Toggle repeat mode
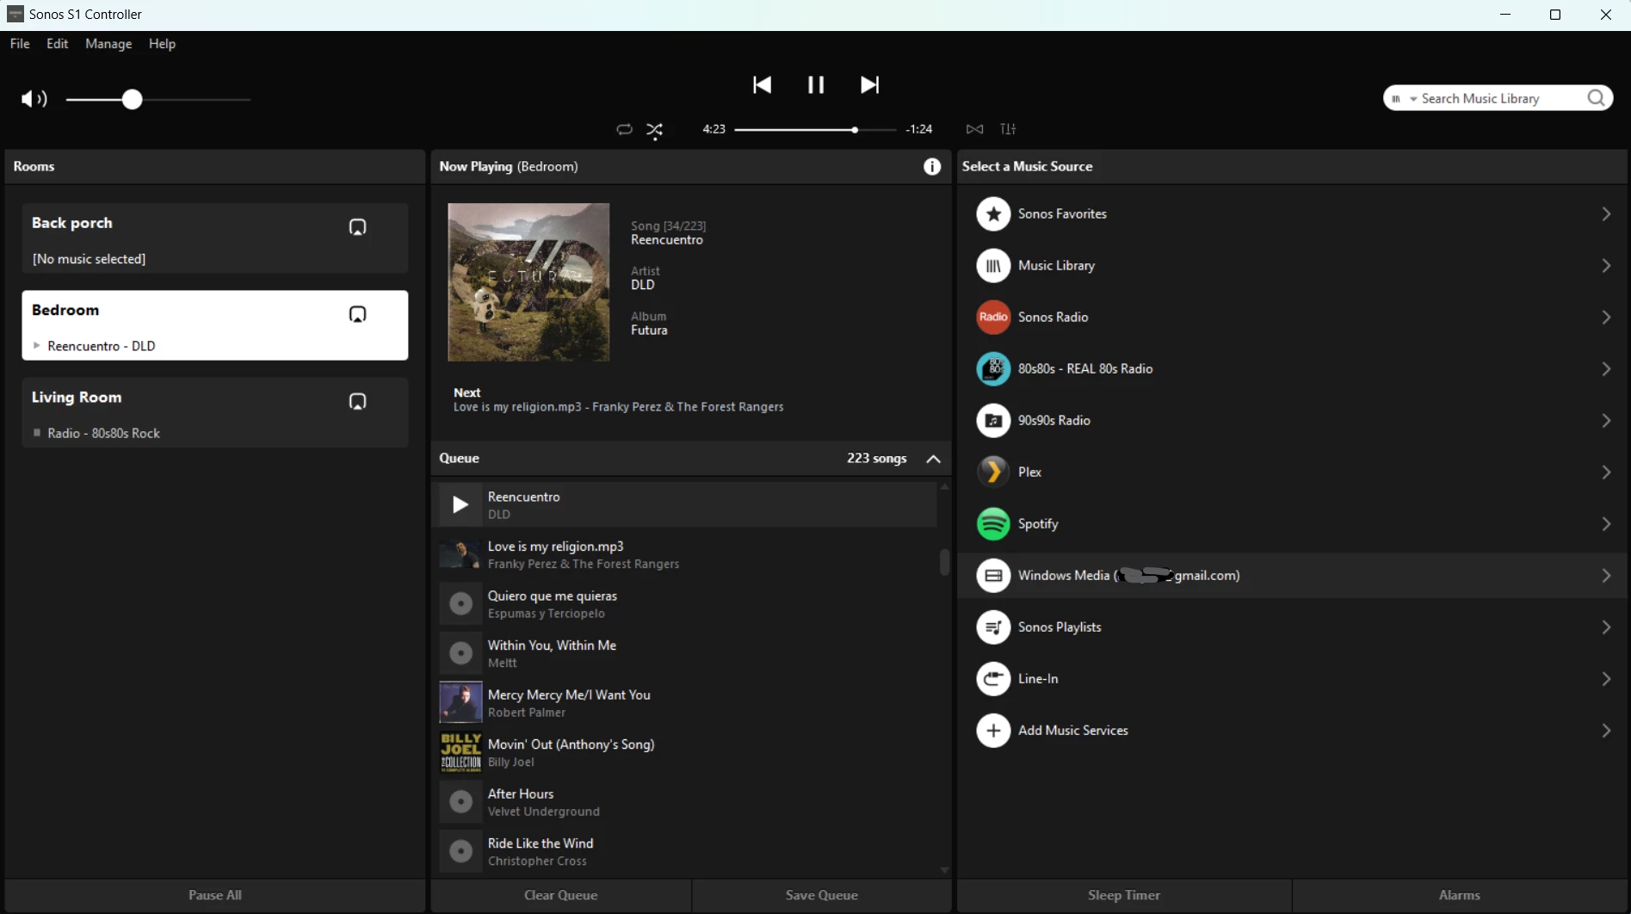The height and width of the screenshot is (914, 1631). click(x=624, y=129)
